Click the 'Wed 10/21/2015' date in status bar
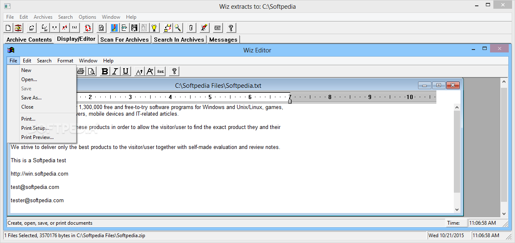515x243 pixels. click(446, 236)
